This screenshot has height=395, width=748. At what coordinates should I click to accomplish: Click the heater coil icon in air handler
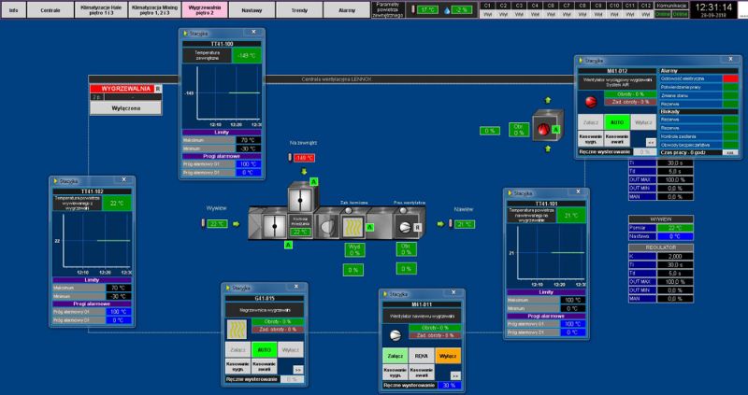354,224
